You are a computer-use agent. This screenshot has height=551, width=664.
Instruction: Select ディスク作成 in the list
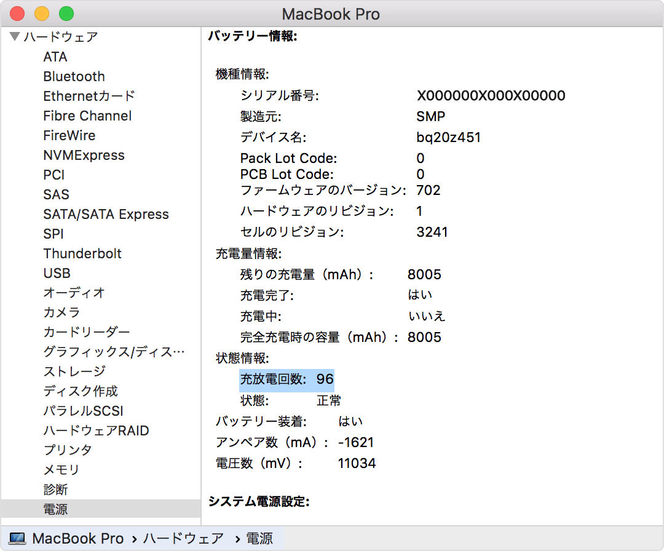click(81, 391)
